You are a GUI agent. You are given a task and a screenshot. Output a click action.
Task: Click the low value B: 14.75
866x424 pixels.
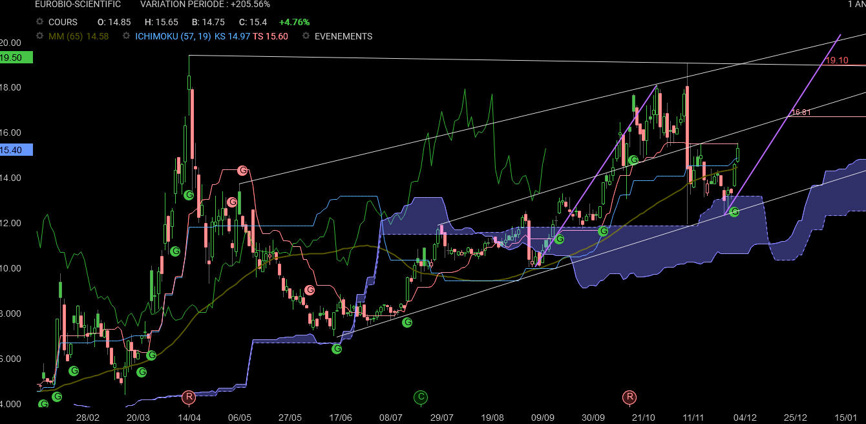coord(209,22)
